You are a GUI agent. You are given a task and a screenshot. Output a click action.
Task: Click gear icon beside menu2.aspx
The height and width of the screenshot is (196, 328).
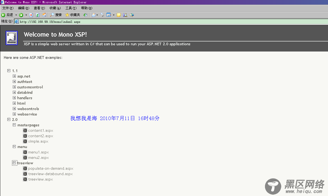click(x=25, y=158)
